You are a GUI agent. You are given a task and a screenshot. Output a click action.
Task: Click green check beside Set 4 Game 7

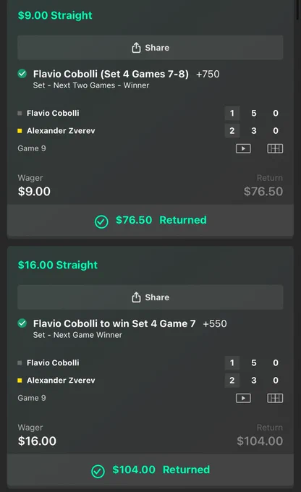click(22, 323)
